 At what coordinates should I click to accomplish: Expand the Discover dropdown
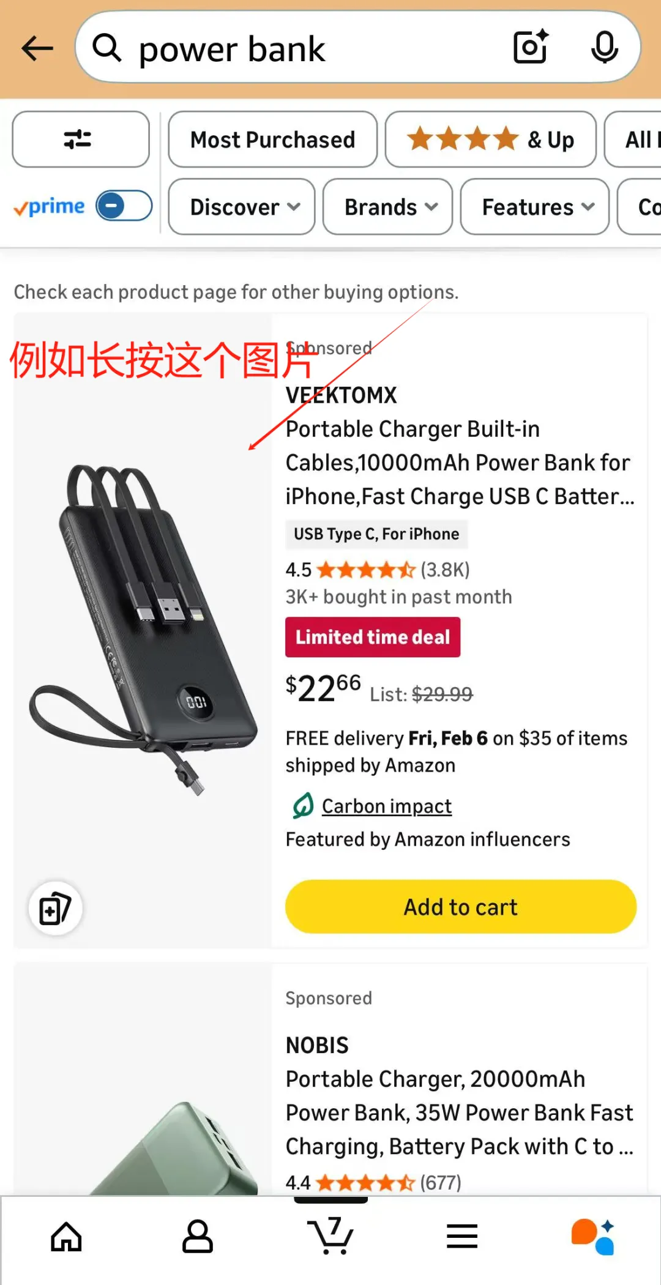click(242, 207)
